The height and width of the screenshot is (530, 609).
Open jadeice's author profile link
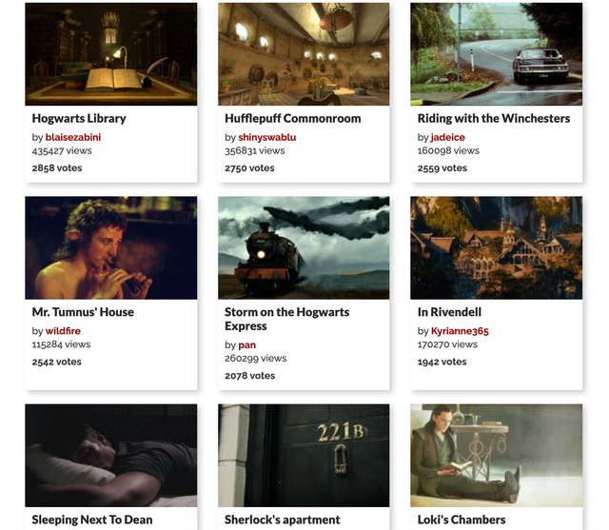[x=448, y=137]
